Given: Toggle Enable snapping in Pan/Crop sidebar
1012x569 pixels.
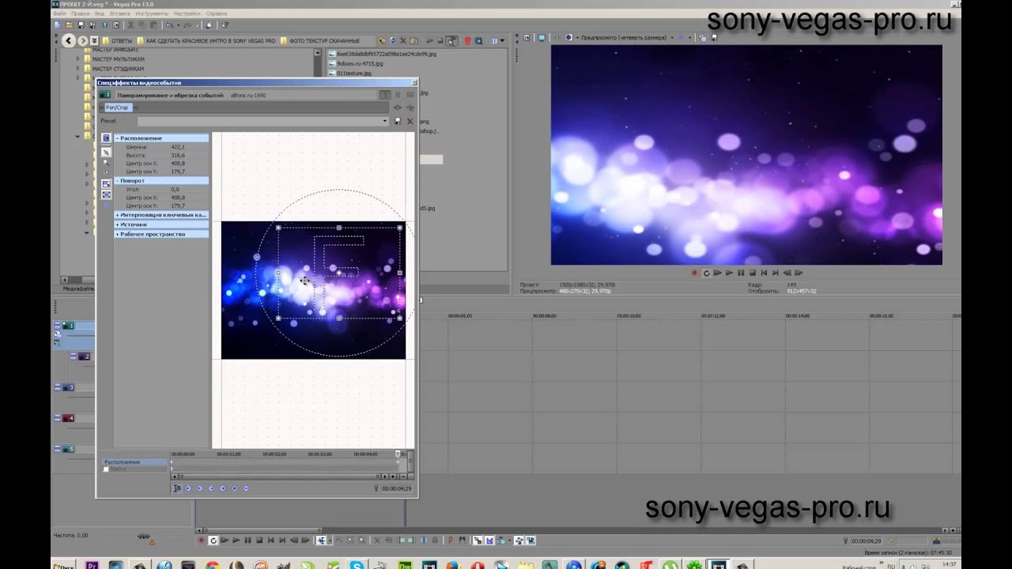Looking at the screenshot, I should [106, 172].
